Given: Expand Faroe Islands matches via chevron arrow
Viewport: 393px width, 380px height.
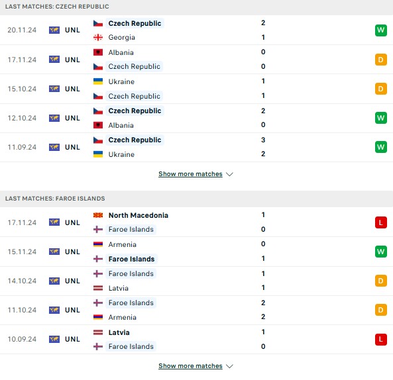Looking at the screenshot, I should tap(229, 366).
